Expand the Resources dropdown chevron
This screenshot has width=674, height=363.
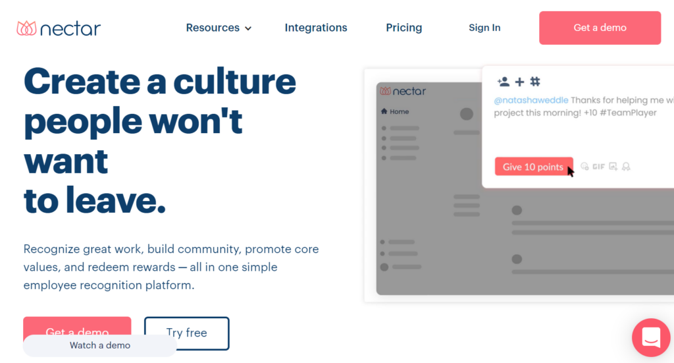pyautogui.click(x=248, y=28)
